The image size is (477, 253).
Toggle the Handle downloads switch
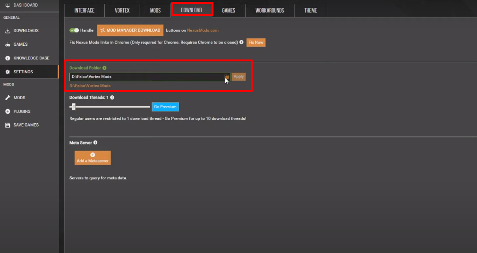74,30
